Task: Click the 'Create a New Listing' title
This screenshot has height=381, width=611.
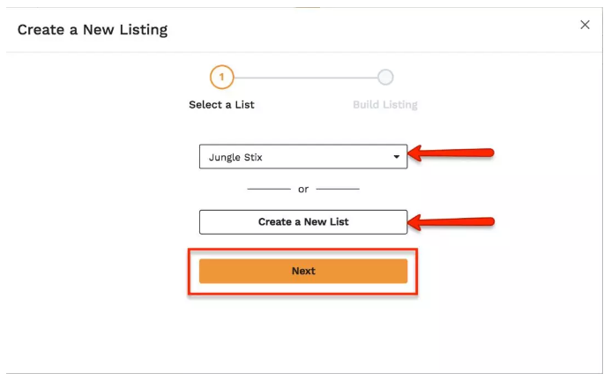Action: pos(93,30)
